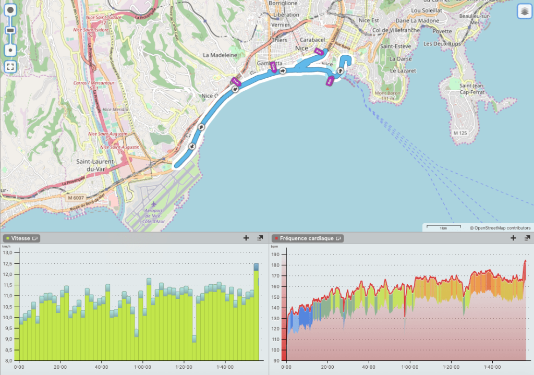Click the plus icon in Fréquence cardiaque panel
Image resolution: width=534 pixels, height=375 pixels.
point(513,238)
